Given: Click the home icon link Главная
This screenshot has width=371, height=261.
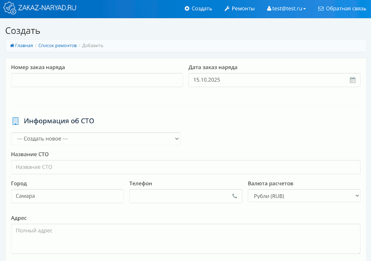Looking at the screenshot, I should (22, 46).
